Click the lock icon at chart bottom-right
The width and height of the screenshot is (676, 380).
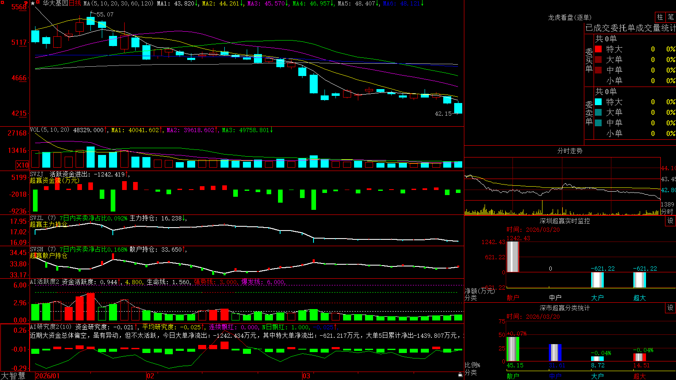pos(460,375)
